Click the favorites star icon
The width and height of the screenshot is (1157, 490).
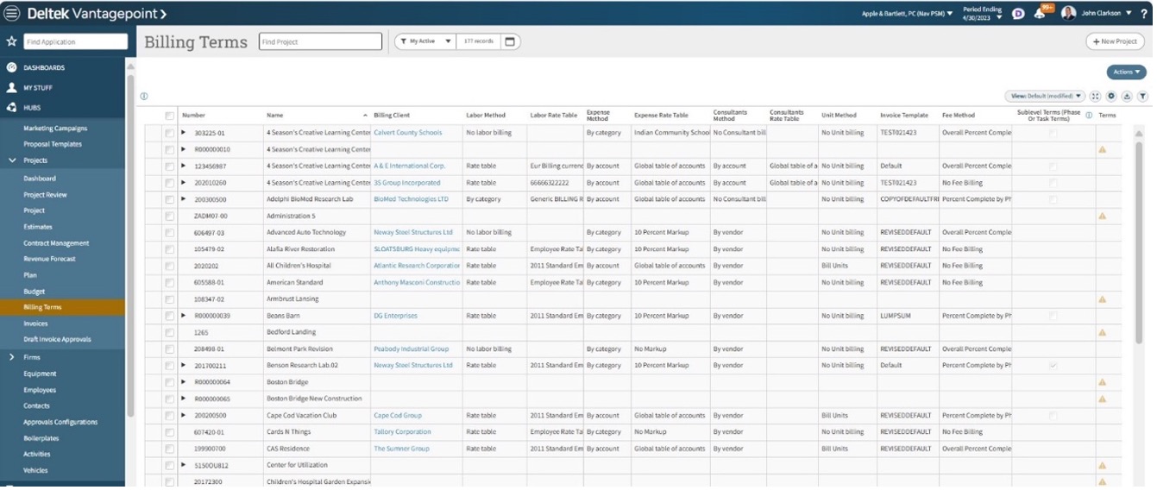(11, 41)
